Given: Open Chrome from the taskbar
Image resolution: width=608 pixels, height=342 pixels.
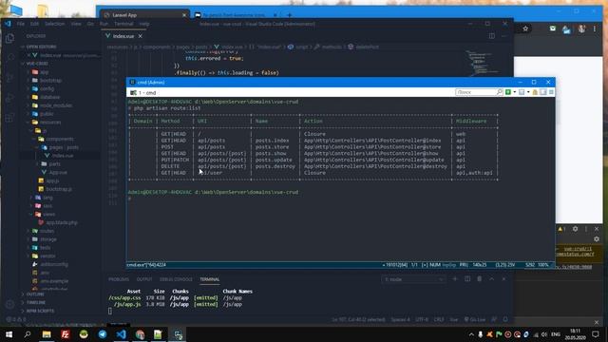Looking at the screenshot, I should pos(140,334).
